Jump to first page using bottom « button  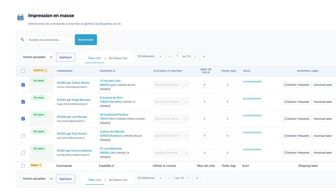[161, 178]
